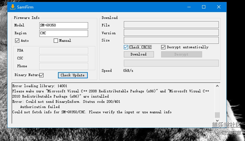The image size is (245, 141).
Task: Click the Check Update button
Action: coord(73,75)
